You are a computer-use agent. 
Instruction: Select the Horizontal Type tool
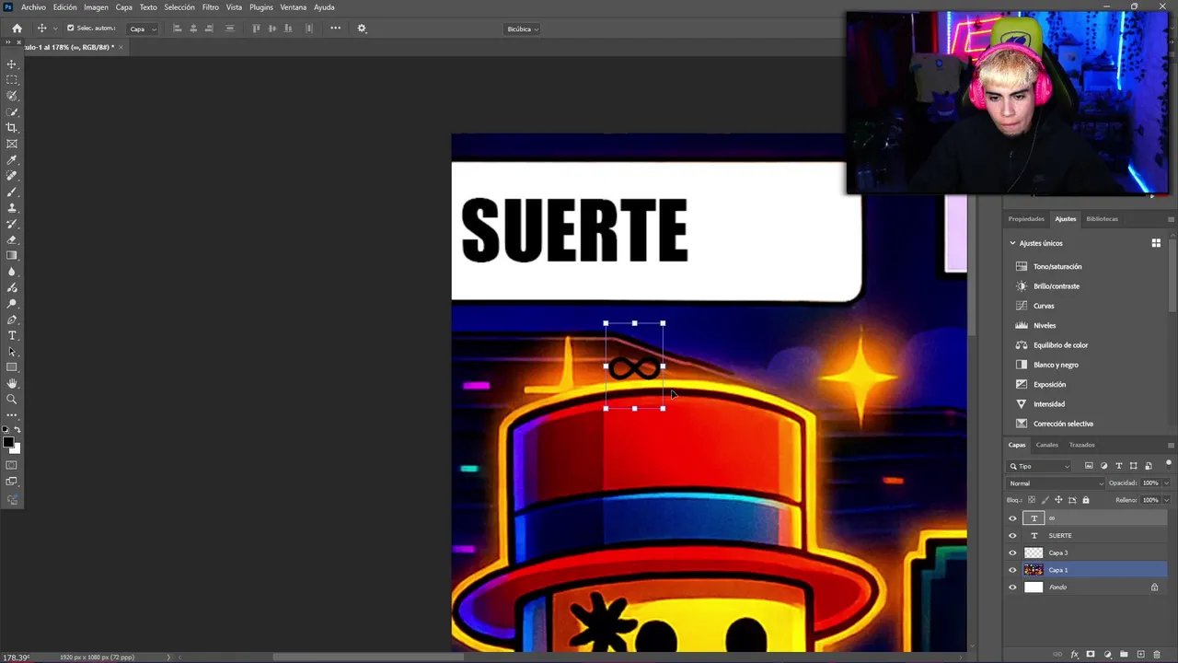click(x=12, y=335)
